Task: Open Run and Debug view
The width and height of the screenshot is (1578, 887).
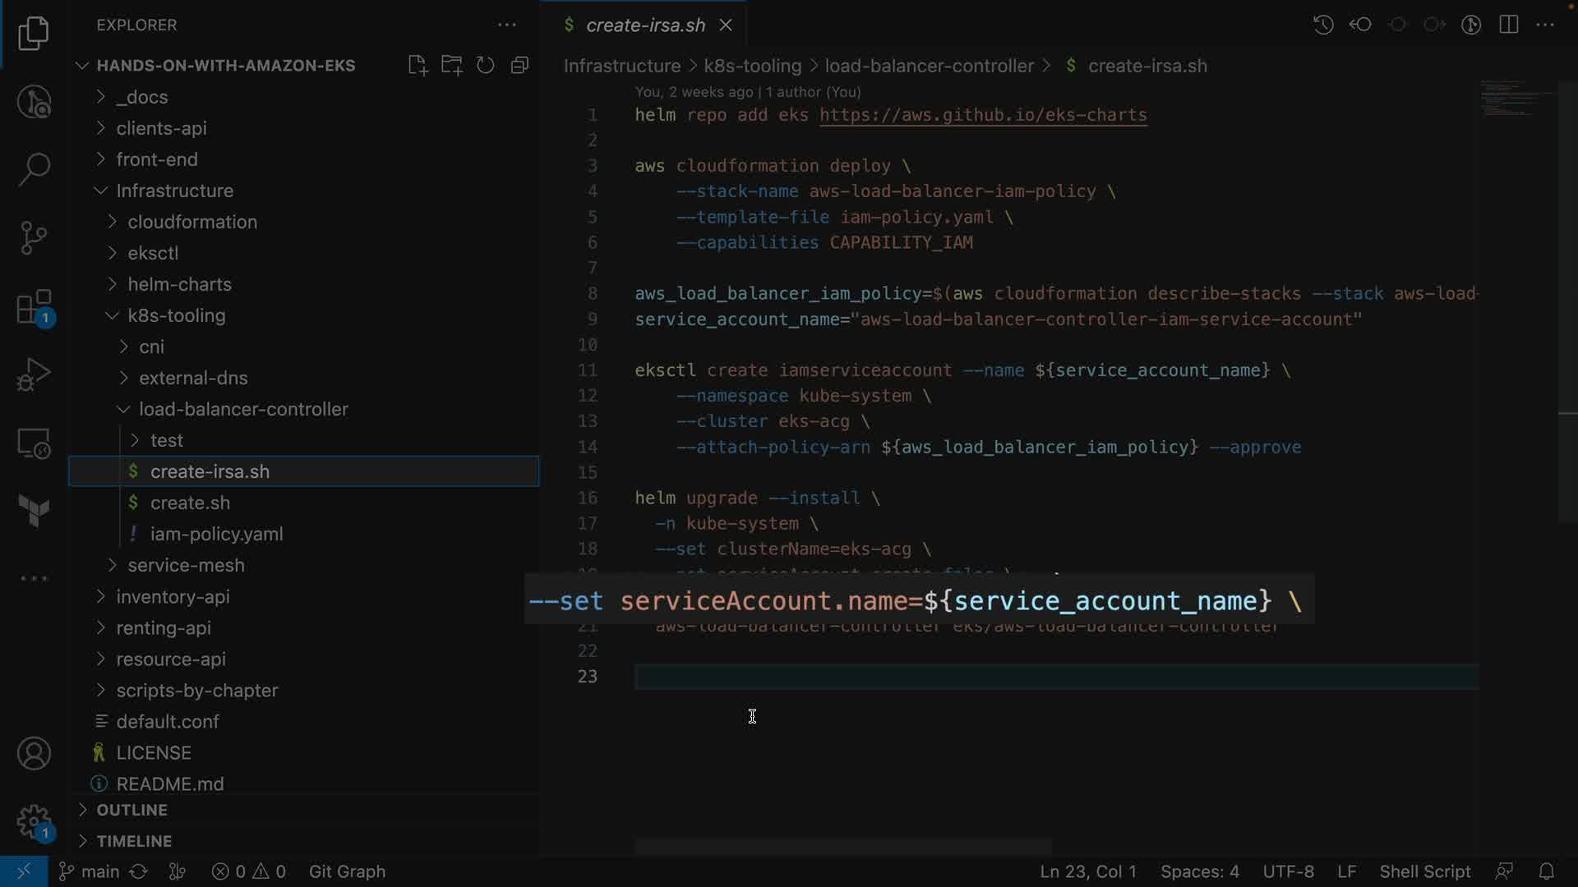Action: coord(34,375)
